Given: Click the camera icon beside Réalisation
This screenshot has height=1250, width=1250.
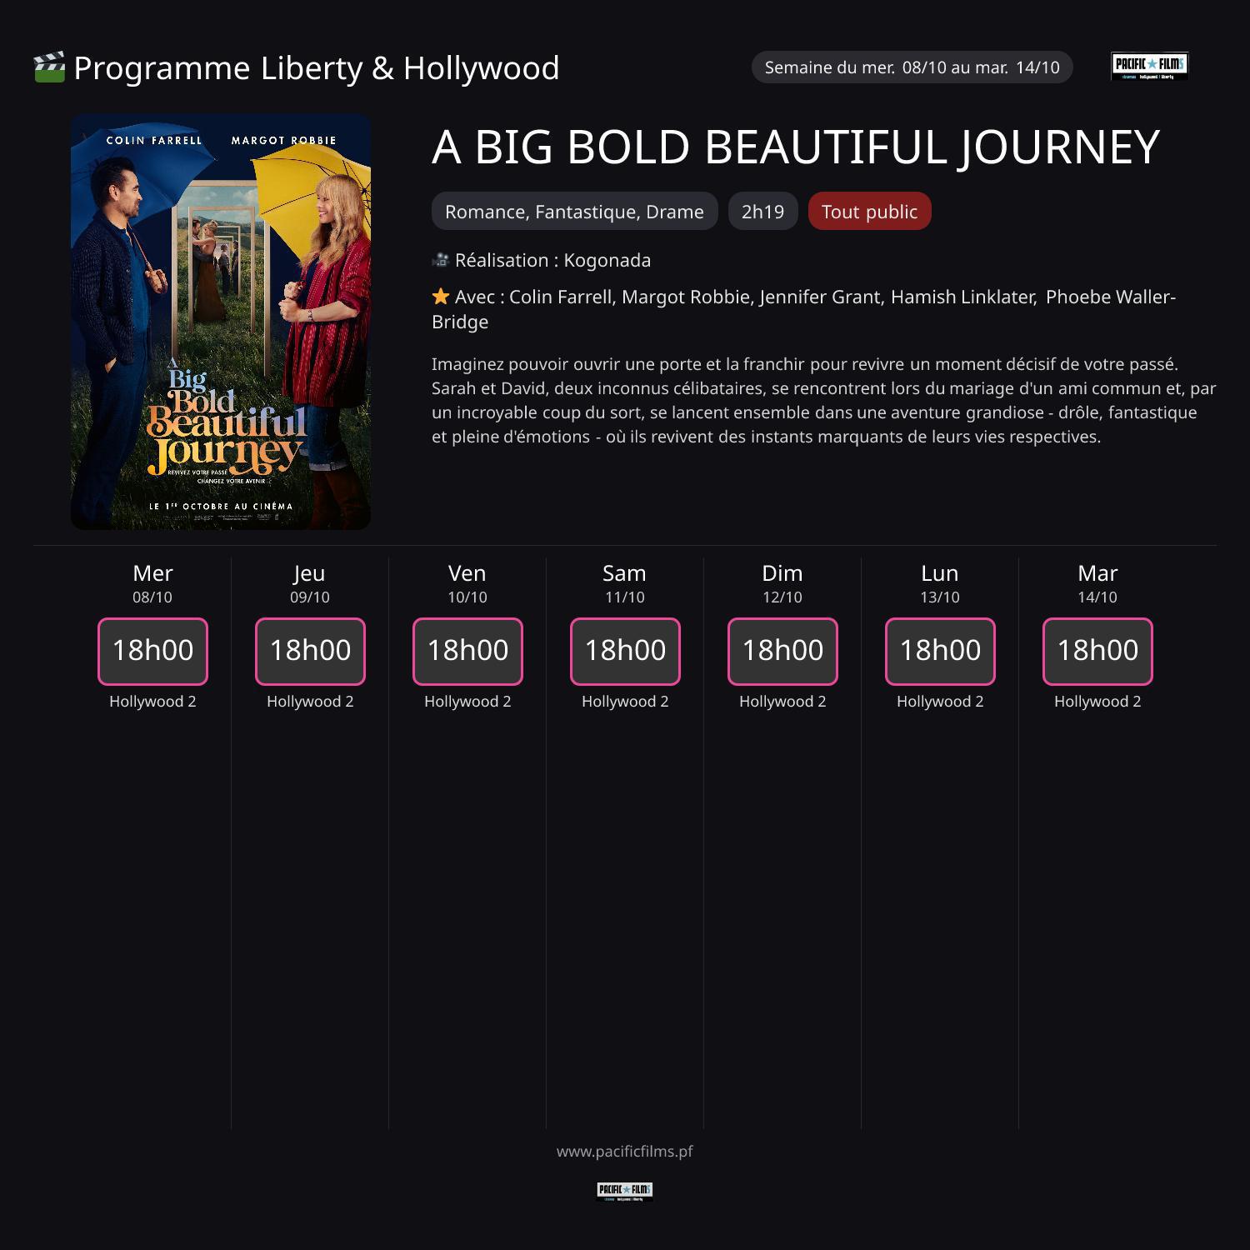Looking at the screenshot, I should (x=441, y=261).
